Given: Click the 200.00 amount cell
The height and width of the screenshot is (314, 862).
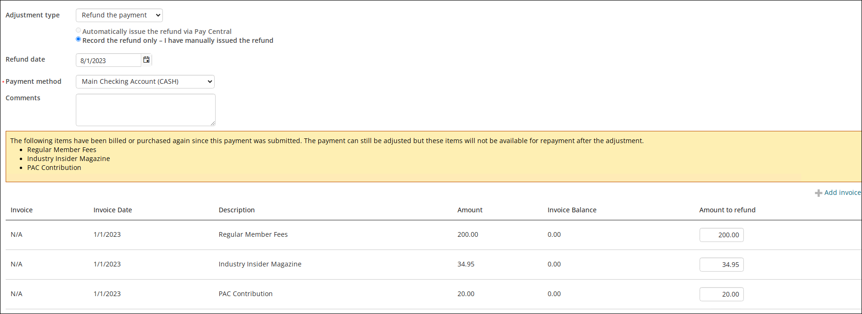Looking at the screenshot, I should (x=467, y=234).
